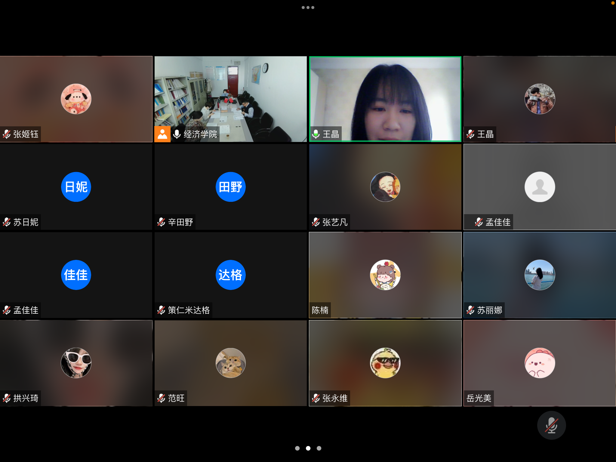Select 陈楠's cartoon girl avatar
Screen dimensions: 616x462
point(385,275)
